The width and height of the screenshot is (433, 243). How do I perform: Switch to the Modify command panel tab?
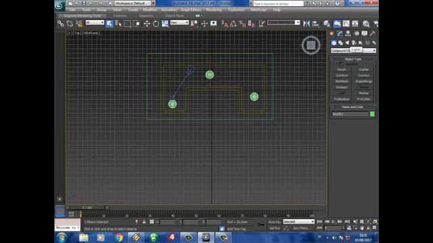[x=340, y=34]
